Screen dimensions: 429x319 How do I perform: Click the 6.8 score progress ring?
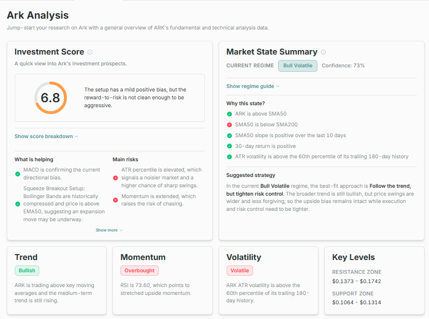[51, 98]
